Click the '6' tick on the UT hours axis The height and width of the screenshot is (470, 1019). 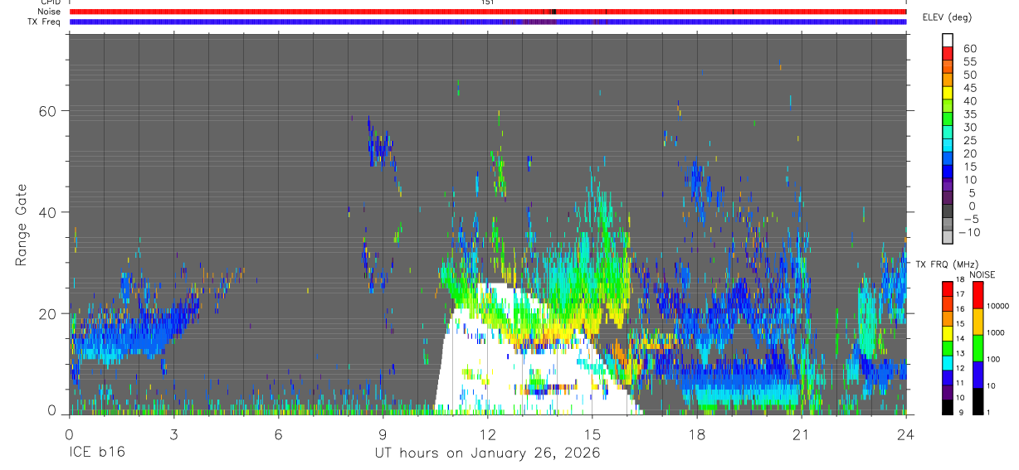tap(279, 434)
